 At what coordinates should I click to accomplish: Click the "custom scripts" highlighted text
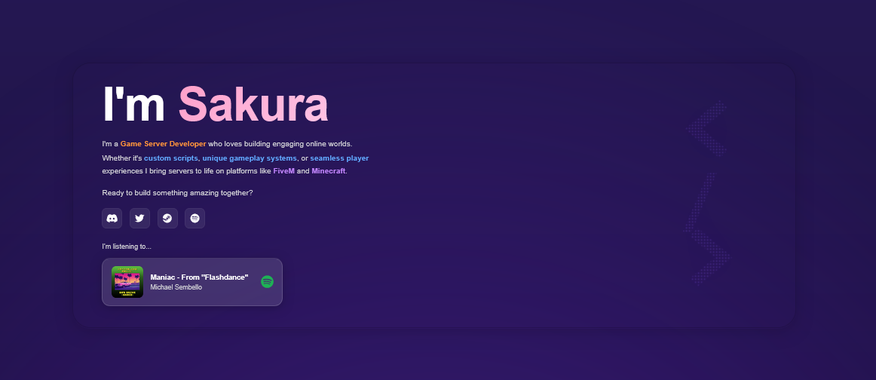point(171,158)
